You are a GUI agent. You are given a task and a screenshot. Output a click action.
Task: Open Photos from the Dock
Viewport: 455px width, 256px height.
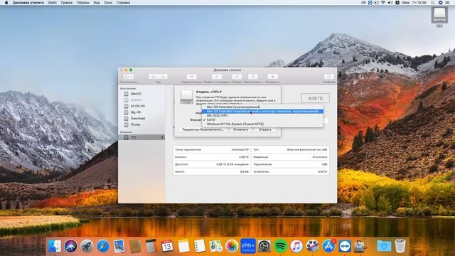[232, 246]
